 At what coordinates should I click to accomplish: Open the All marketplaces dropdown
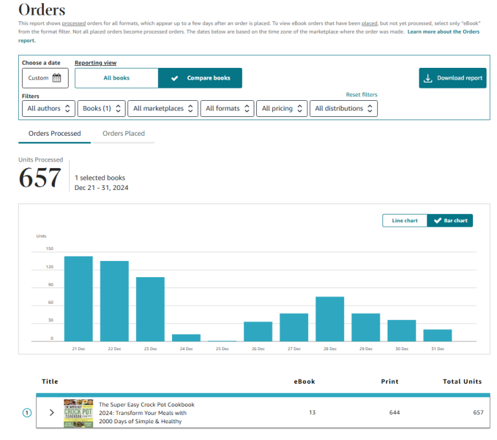pos(162,109)
